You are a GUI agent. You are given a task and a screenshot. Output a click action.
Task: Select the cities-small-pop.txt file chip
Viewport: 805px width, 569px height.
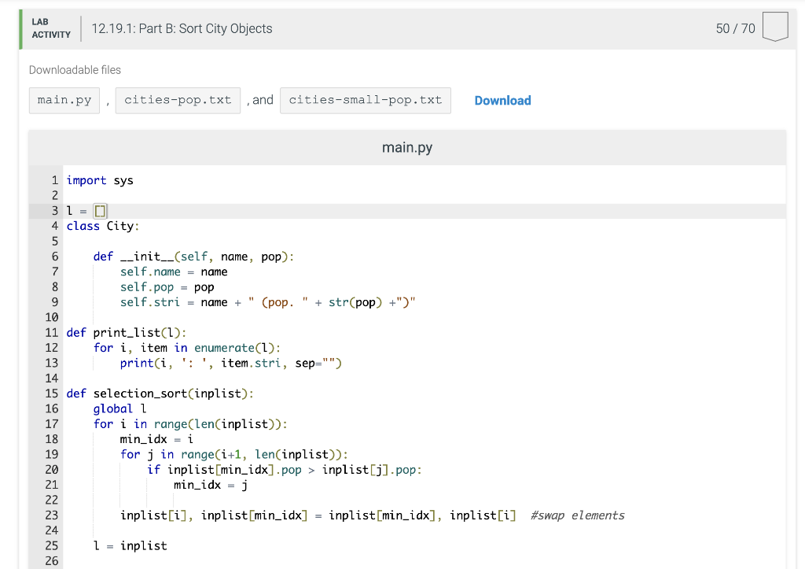pos(365,100)
